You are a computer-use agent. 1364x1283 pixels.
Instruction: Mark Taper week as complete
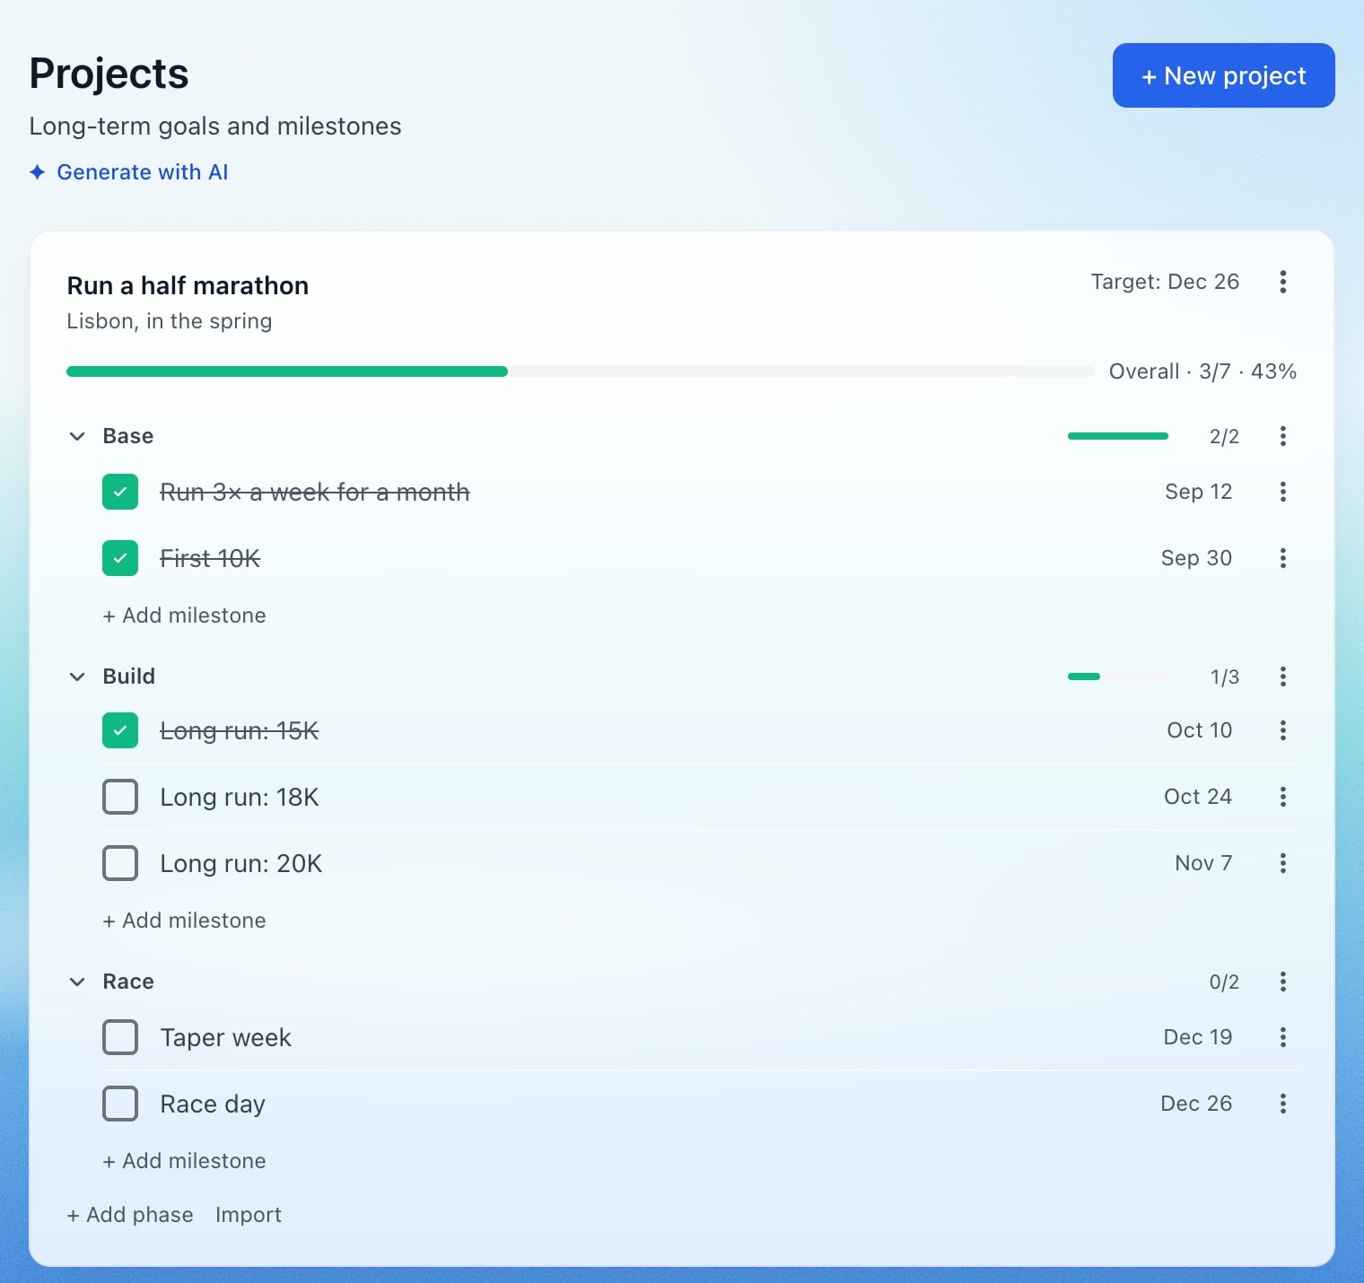[120, 1037]
